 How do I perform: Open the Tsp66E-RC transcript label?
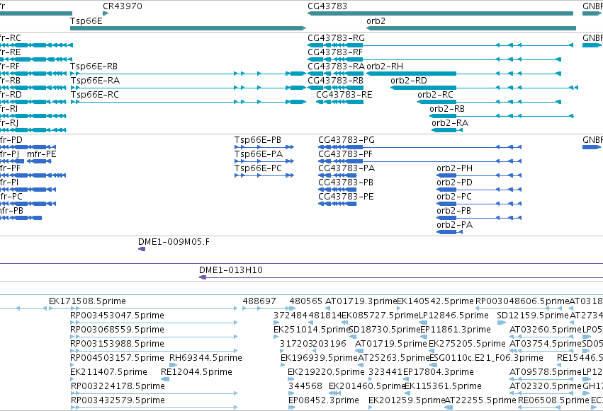[x=94, y=95]
